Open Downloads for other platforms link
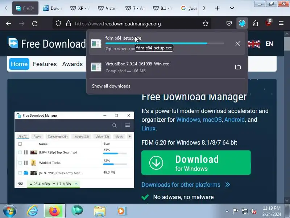The image size is (290, 218). point(186,185)
